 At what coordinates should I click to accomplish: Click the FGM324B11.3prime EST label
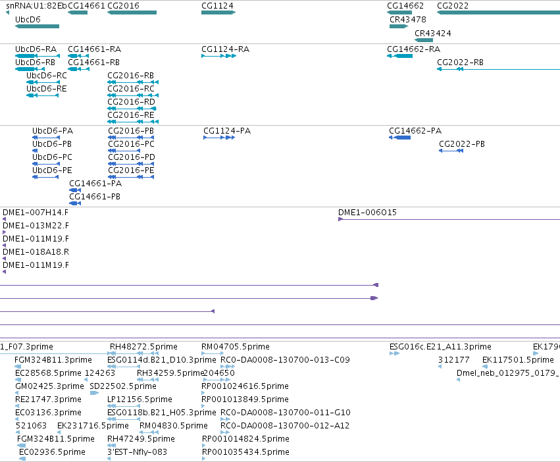[x=53, y=360]
